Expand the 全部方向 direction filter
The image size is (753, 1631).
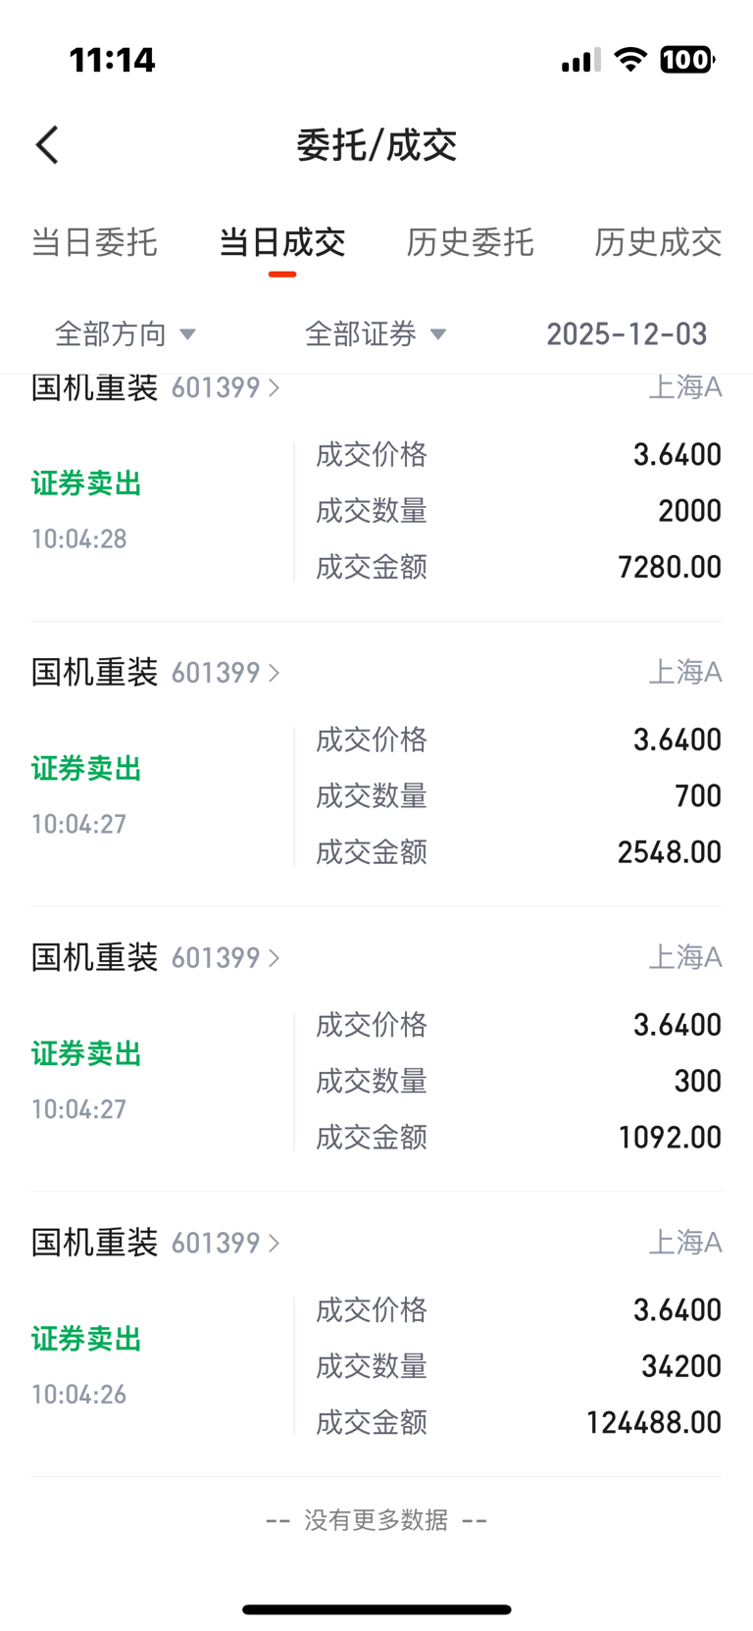(x=125, y=334)
